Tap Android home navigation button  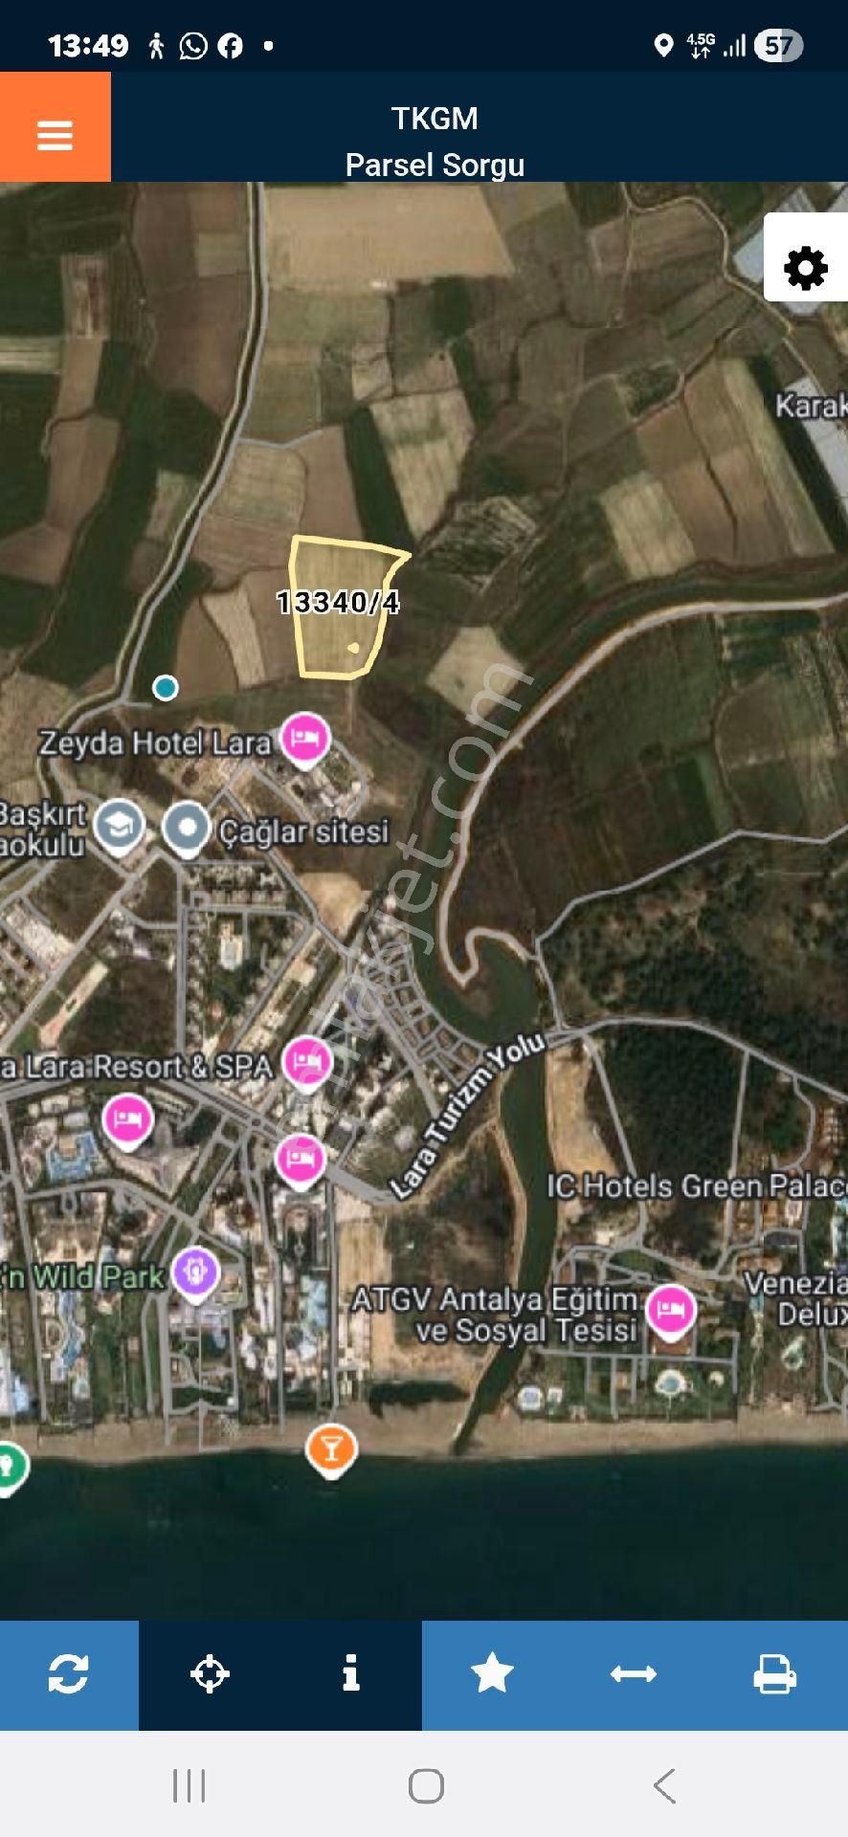pyautogui.click(x=426, y=1785)
